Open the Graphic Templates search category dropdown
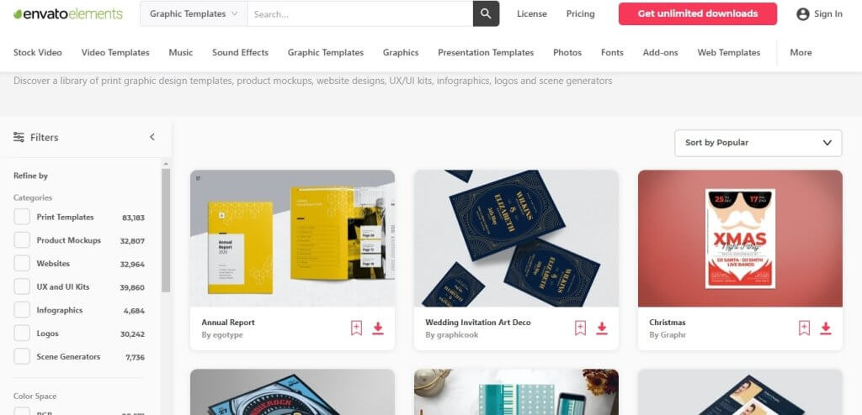The height and width of the screenshot is (415, 862). pos(194,13)
